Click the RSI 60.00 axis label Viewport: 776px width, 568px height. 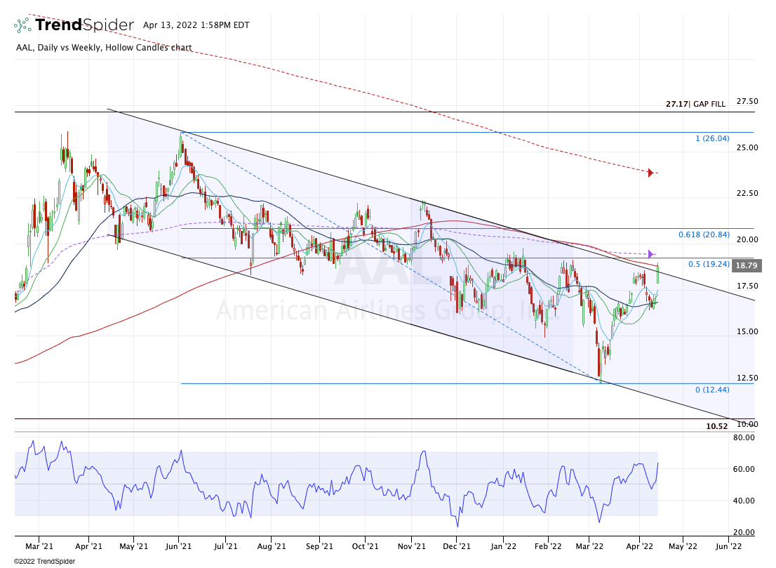tap(744, 469)
